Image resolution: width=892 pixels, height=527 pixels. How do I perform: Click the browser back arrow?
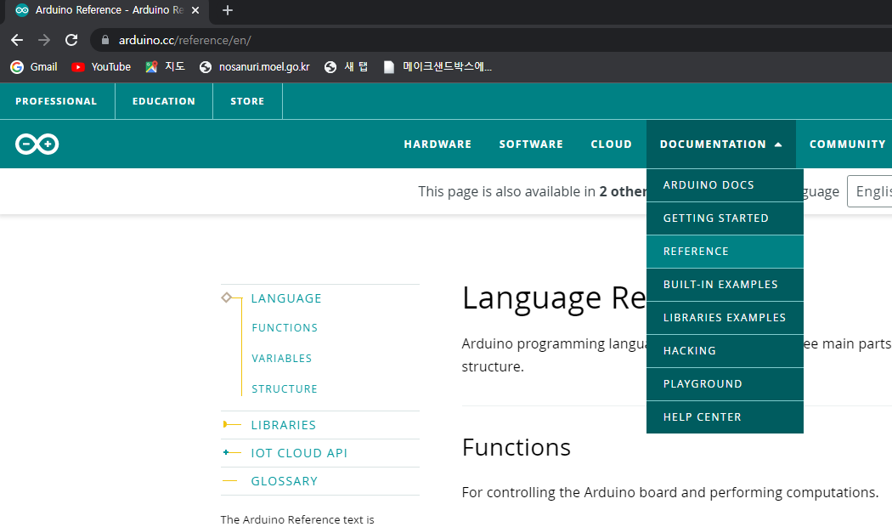(x=17, y=40)
